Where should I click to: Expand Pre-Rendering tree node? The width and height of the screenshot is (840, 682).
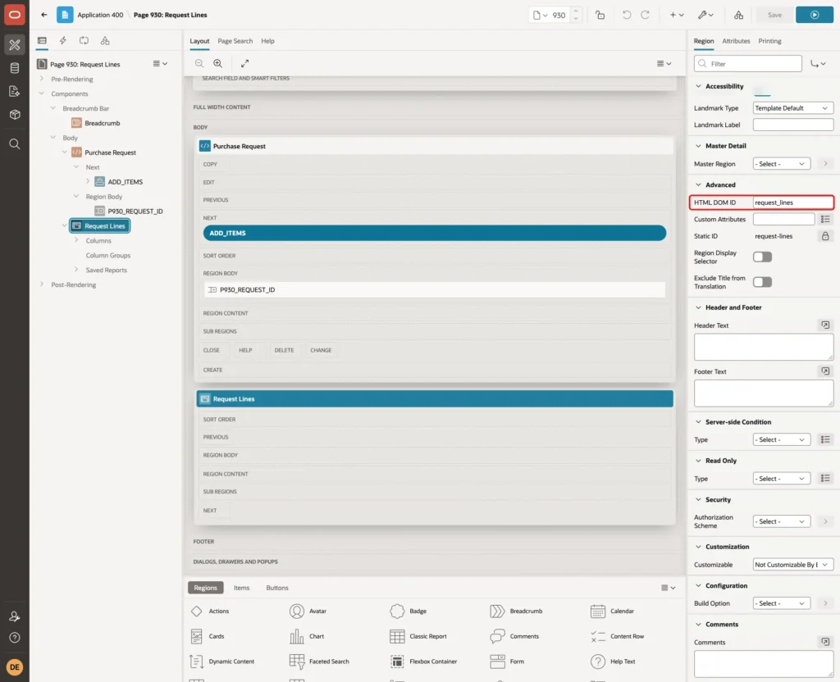point(42,79)
